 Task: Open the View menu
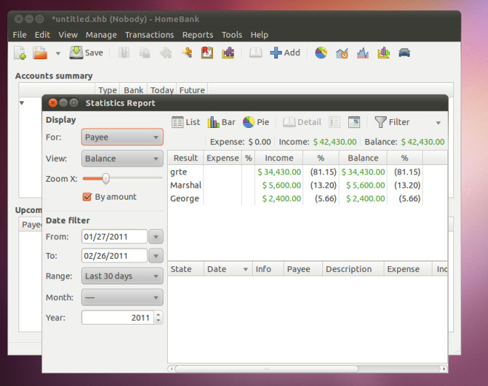(x=68, y=35)
